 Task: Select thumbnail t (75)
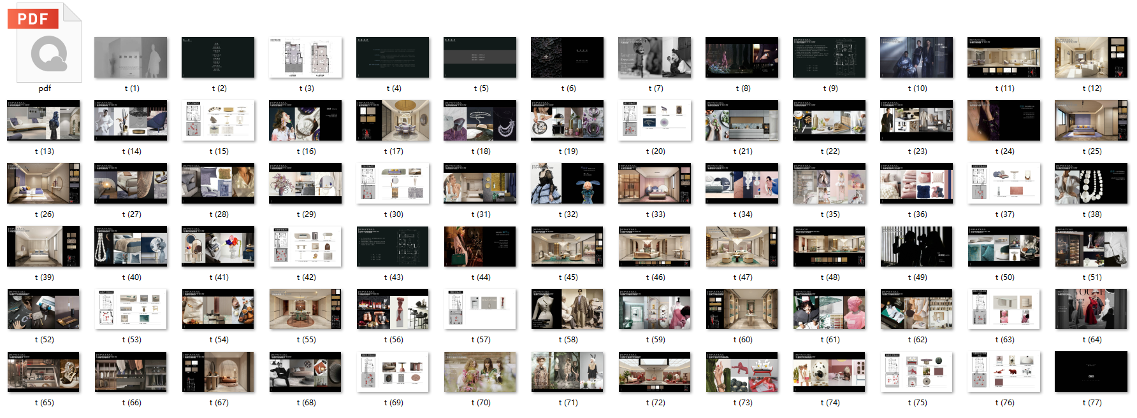(x=916, y=372)
